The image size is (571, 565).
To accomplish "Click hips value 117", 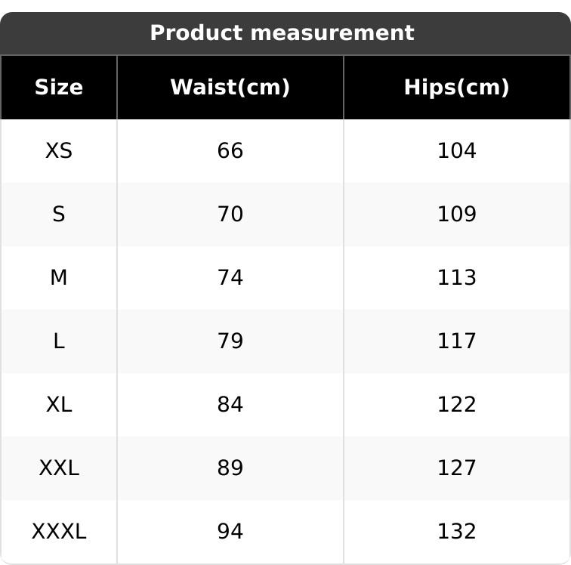I will [457, 341].
